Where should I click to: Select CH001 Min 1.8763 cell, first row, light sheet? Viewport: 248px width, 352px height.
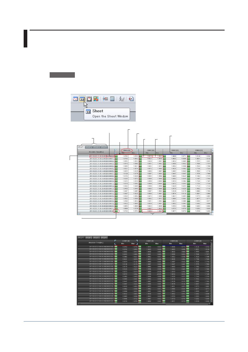click(x=123, y=156)
